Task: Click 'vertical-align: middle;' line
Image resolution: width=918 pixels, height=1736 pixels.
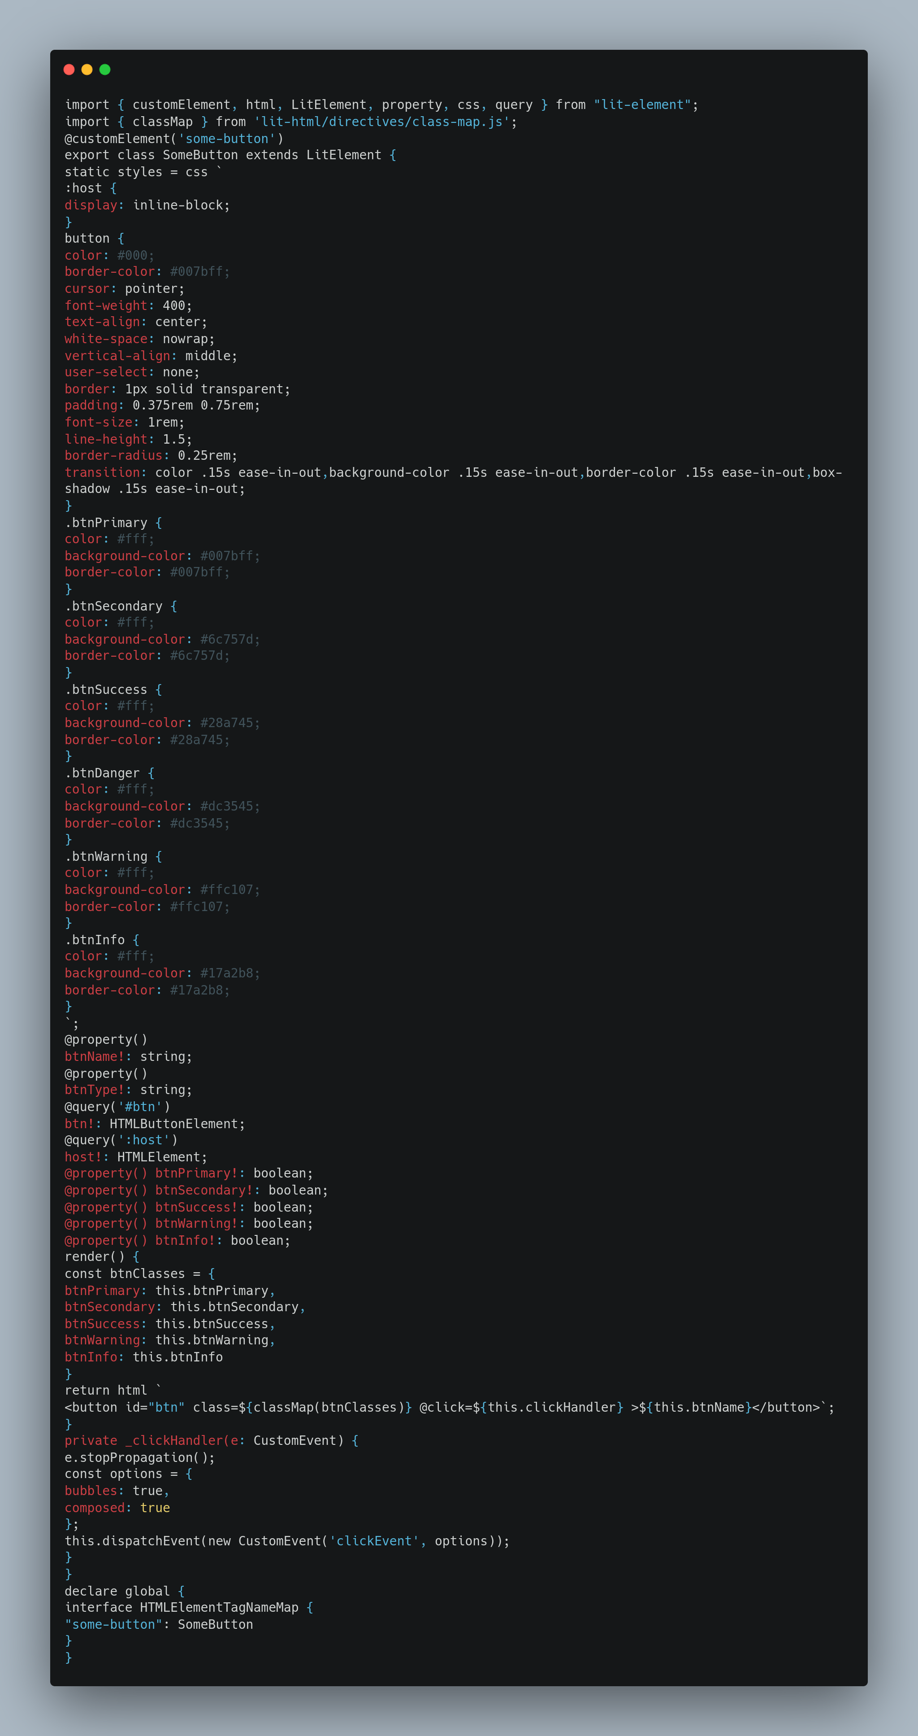Action: tap(151, 356)
